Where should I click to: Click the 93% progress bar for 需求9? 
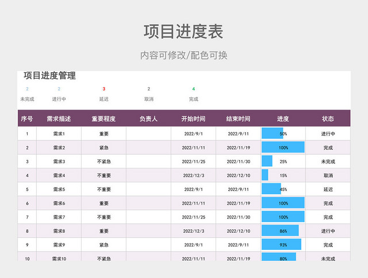pos(281,244)
